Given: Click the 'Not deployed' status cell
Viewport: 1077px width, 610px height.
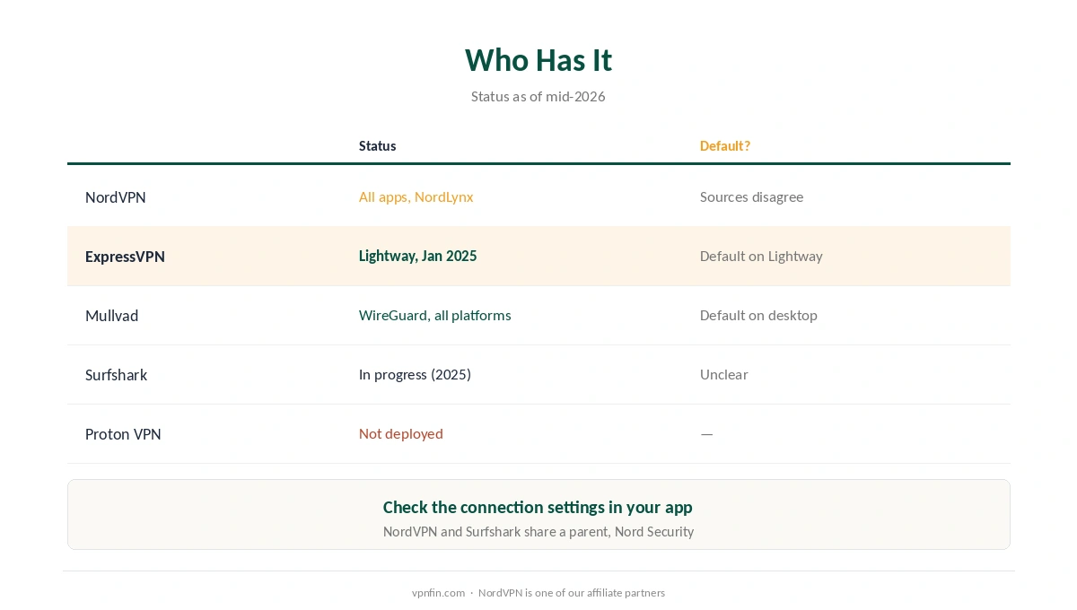Looking at the screenshot, I should coord(400,433).
